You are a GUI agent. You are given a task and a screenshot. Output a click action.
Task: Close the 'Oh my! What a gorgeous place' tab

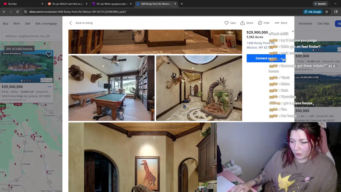131,4
